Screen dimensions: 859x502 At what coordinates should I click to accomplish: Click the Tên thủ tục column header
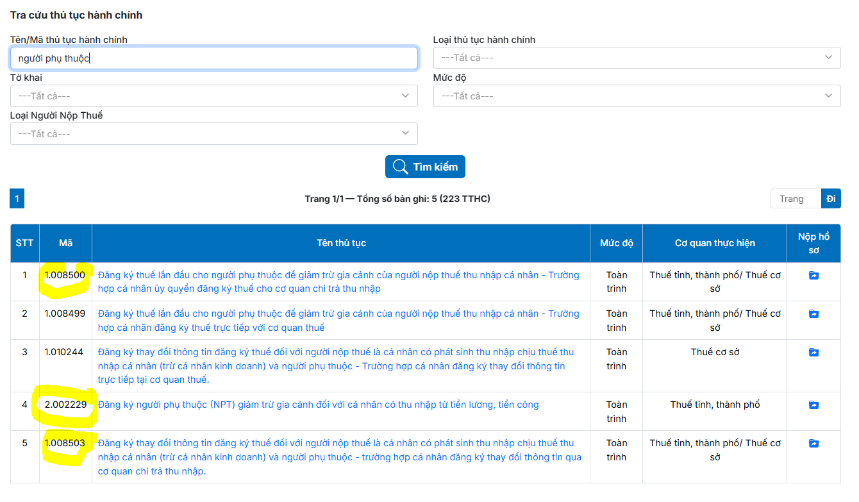pos(341,243)
